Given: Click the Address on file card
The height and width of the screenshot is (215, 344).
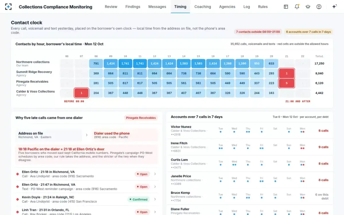Looking at the screenshot, I should click(49, 135).
